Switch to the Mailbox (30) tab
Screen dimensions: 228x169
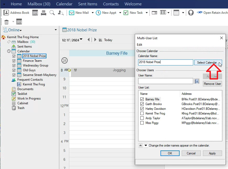[39, 4]
